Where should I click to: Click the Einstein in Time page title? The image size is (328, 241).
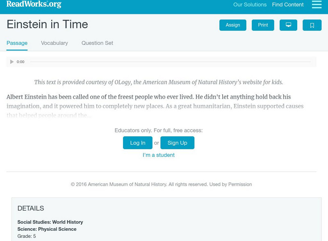click(x=47, y=25)
